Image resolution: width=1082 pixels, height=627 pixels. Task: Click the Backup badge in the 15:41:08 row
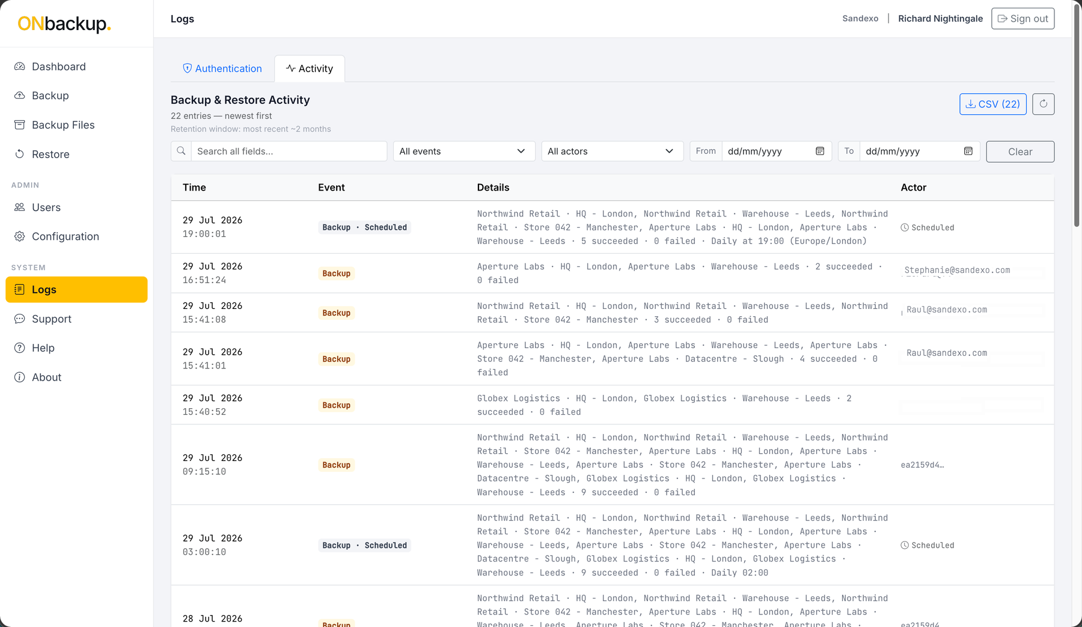click(336, 313)
